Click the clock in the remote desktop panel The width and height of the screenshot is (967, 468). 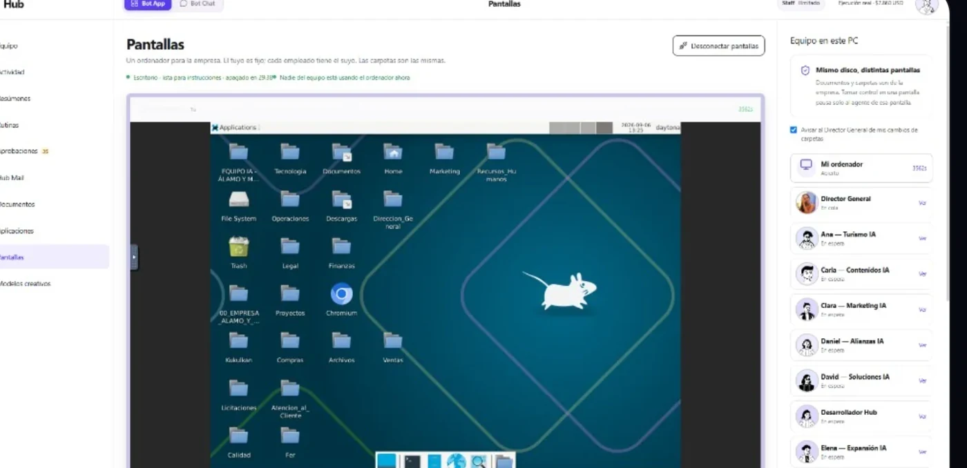(635, 128)
